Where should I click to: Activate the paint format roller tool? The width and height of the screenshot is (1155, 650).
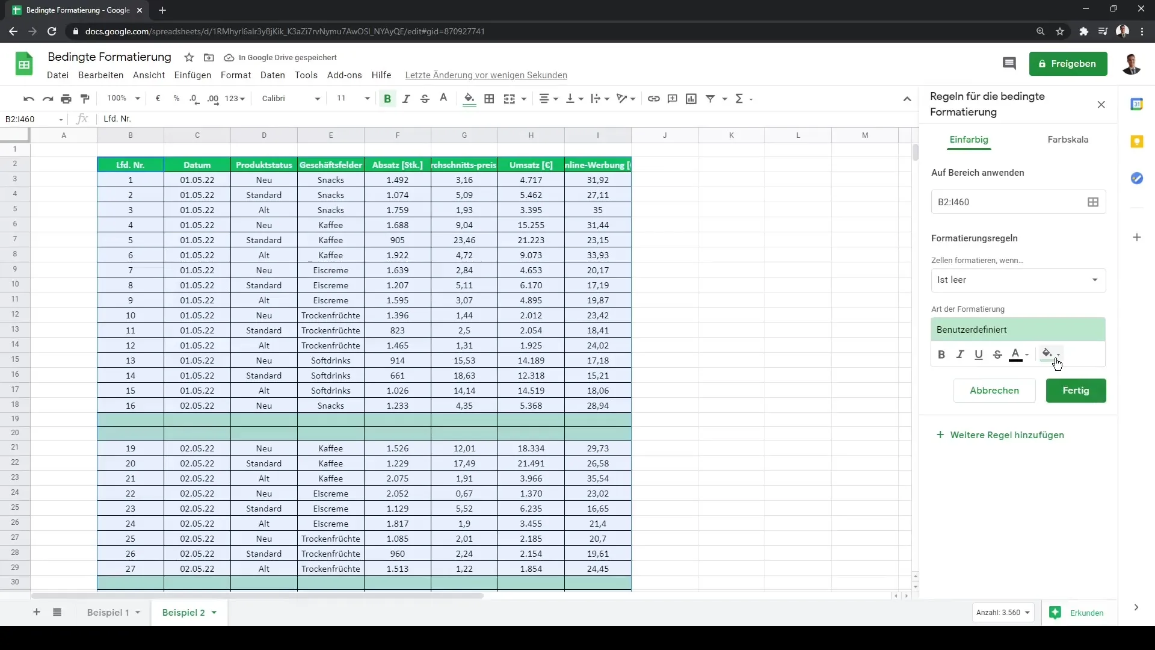[85, 99]
